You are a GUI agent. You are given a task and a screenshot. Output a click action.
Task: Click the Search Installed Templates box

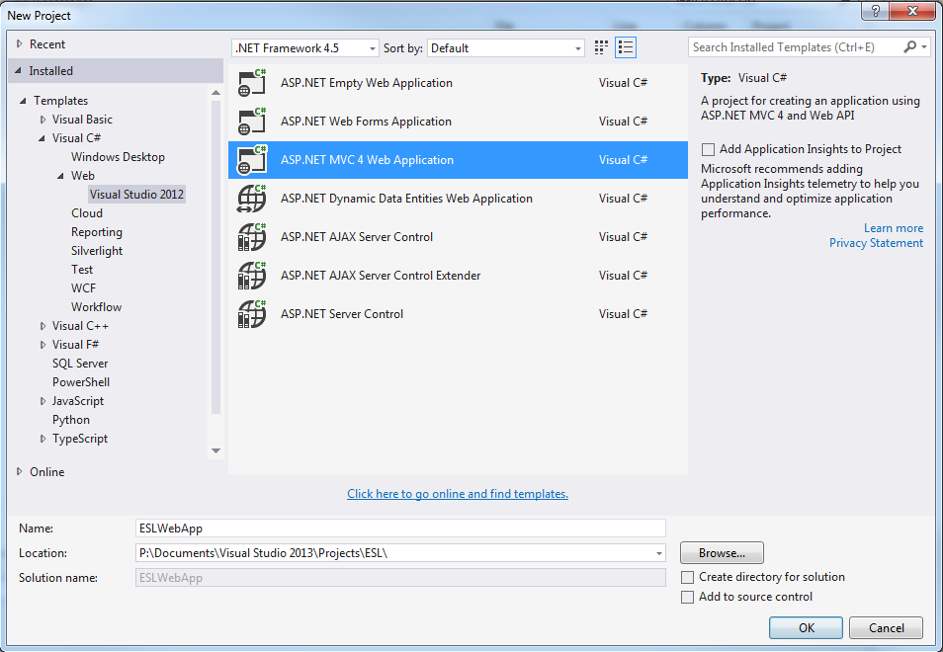pyautogui.click(x=796, y=46)
